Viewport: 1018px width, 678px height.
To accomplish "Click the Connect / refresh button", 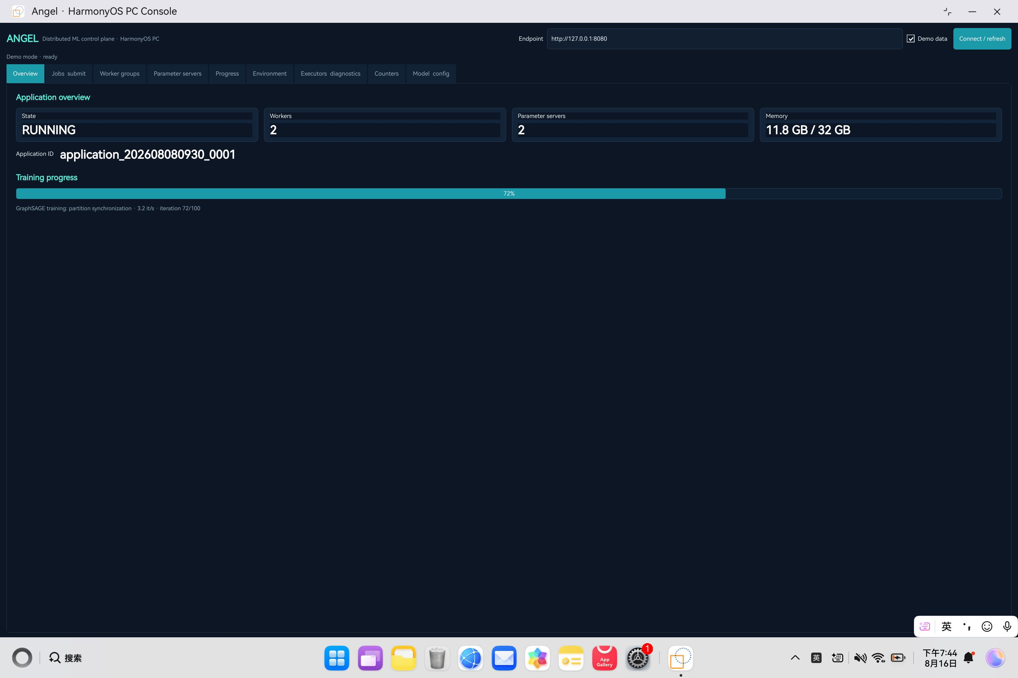I will click(x=982, y=38).
